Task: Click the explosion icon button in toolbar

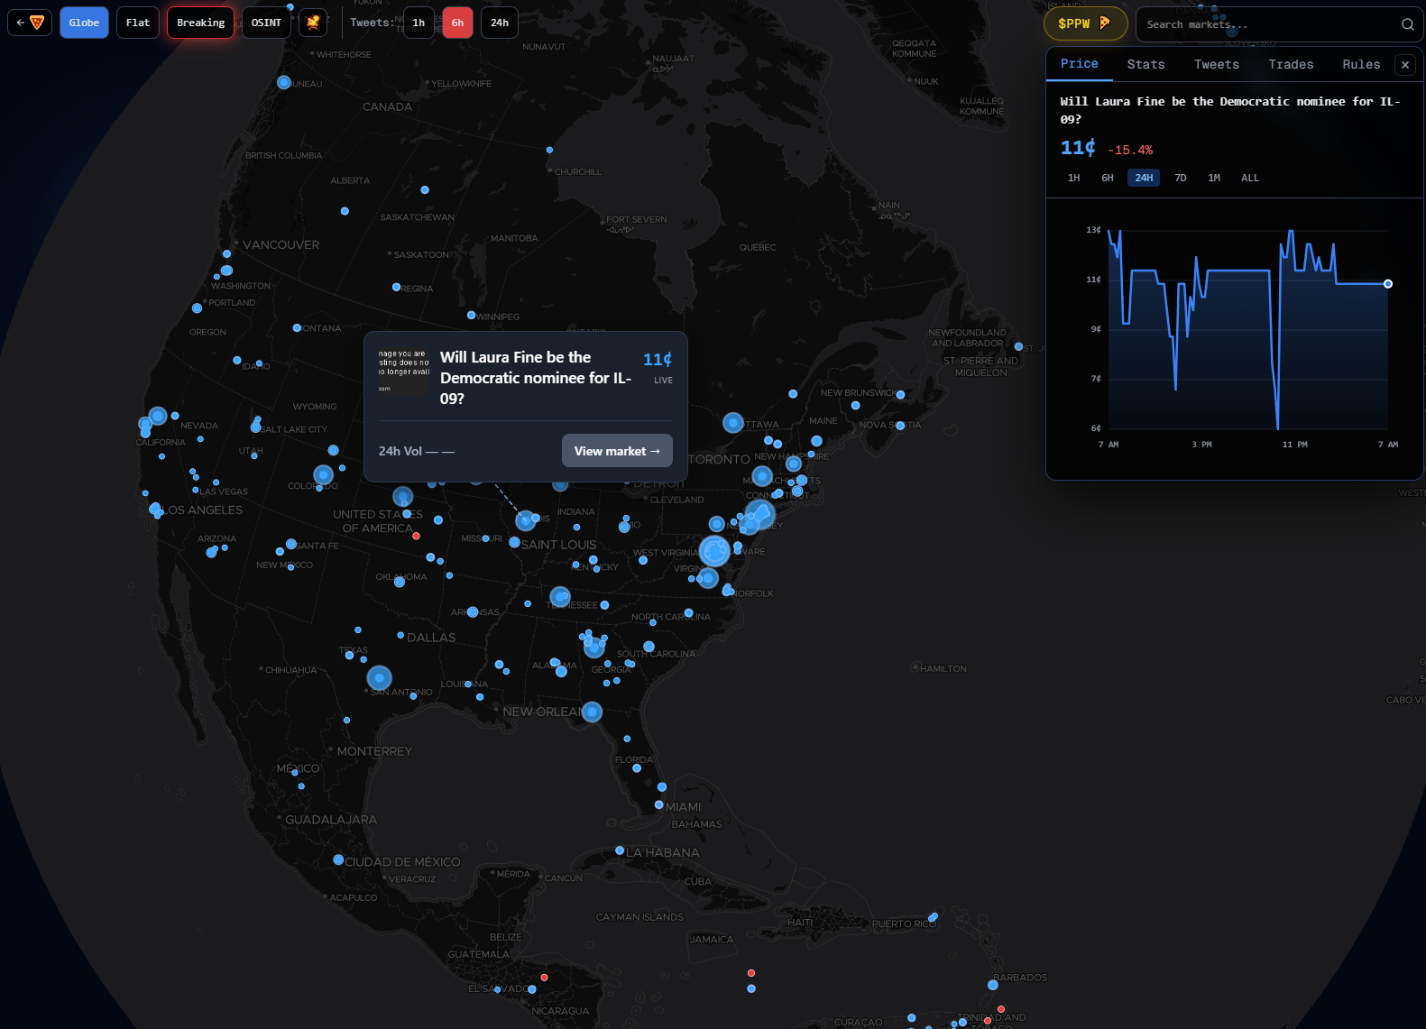Action: pyautogui.click(x=313, y=23)
